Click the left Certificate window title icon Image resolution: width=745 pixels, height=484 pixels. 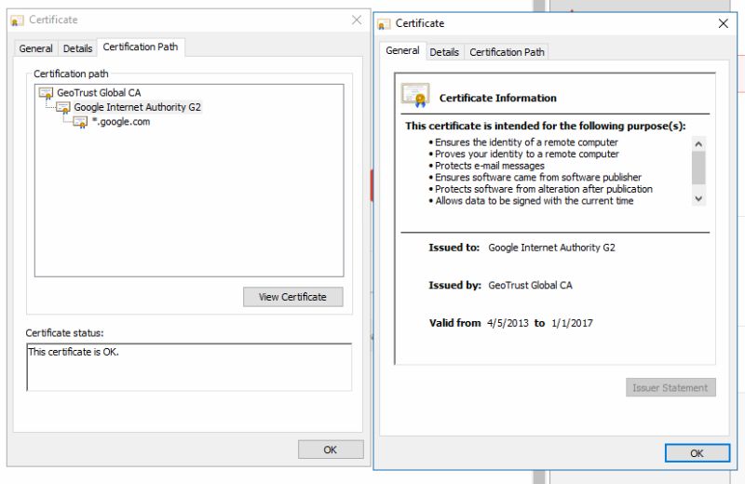tap(17, 20)
